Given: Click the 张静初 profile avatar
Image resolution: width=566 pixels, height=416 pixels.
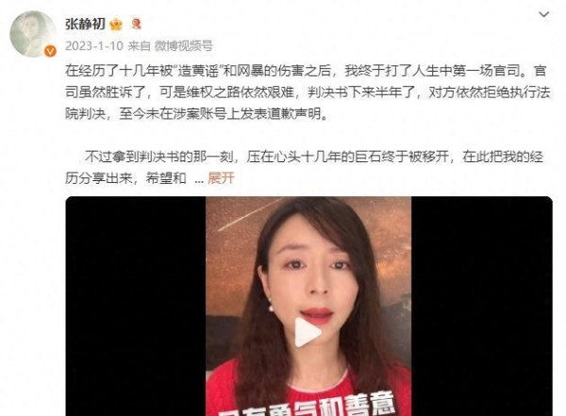Looking at the screenshot, I should [33, 34].
